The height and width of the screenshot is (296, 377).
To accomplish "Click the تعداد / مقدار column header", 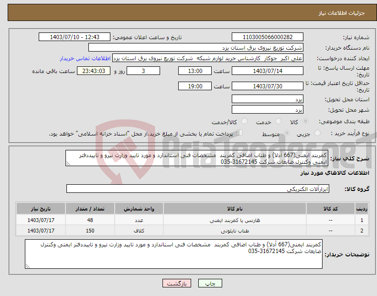I will tap(90, 209).
